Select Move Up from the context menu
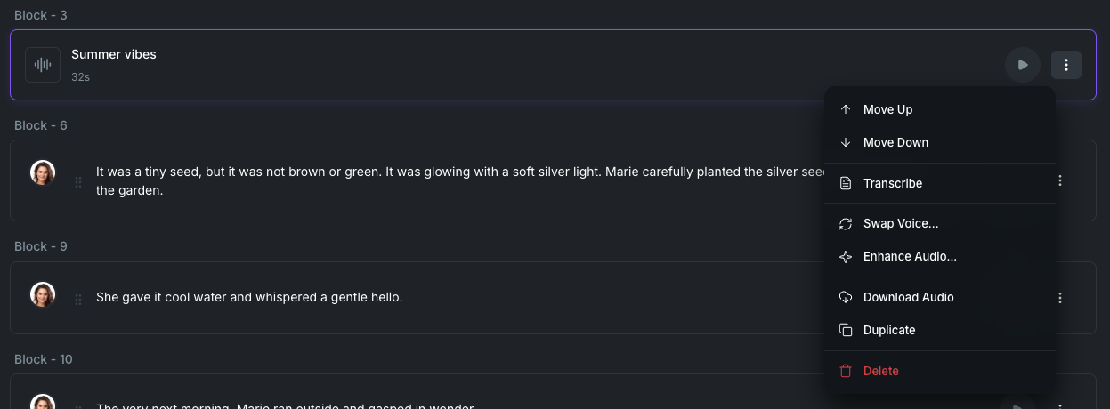The height and width of the screenshot is (409, 1110). click(887, 109)
